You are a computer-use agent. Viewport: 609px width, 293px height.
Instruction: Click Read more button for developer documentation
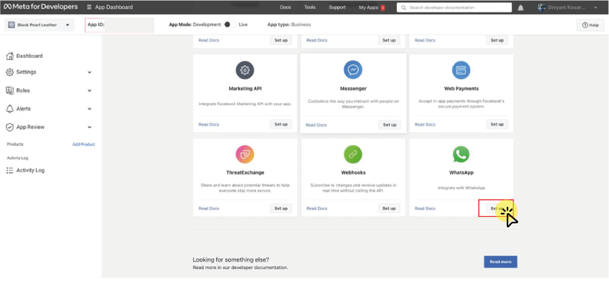tap(501, 262)
